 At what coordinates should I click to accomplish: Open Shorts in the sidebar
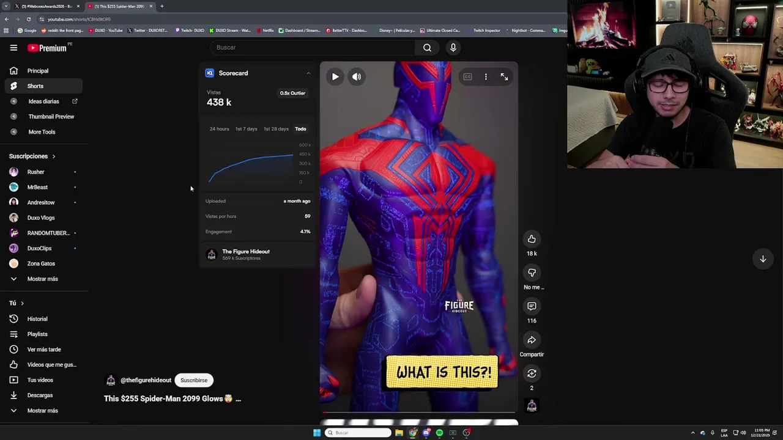point(43,86)
